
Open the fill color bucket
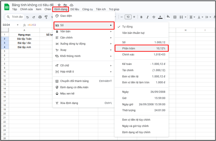168,17
